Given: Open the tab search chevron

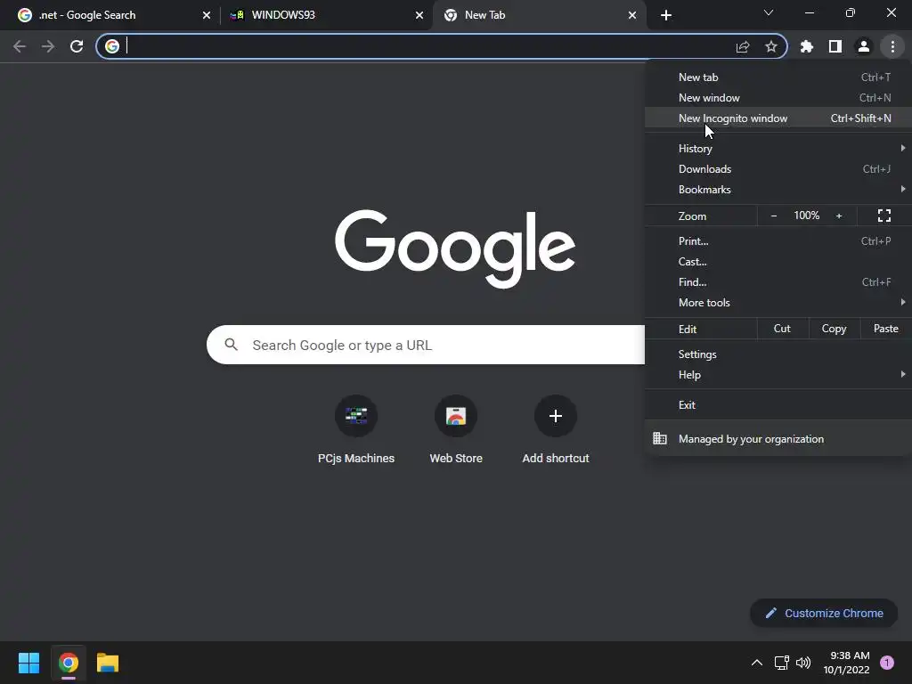Looking at the screenshot, I should 769,12.
